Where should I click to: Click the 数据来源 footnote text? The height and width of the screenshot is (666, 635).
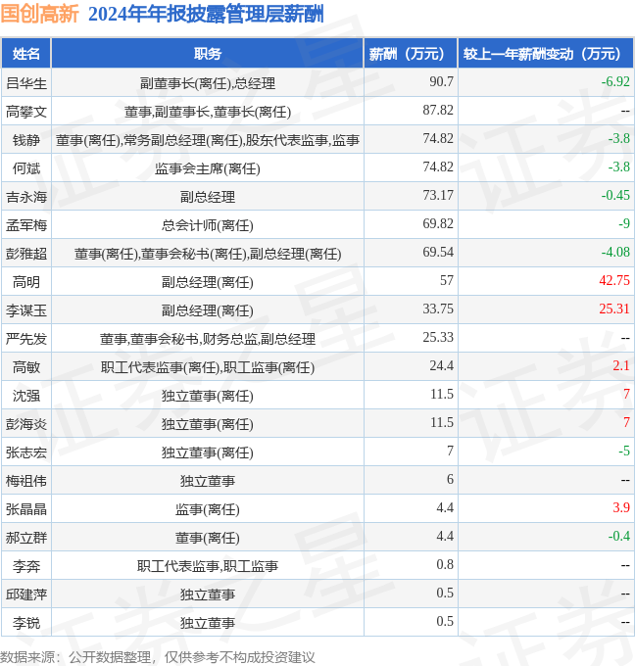tap(158, 656)
